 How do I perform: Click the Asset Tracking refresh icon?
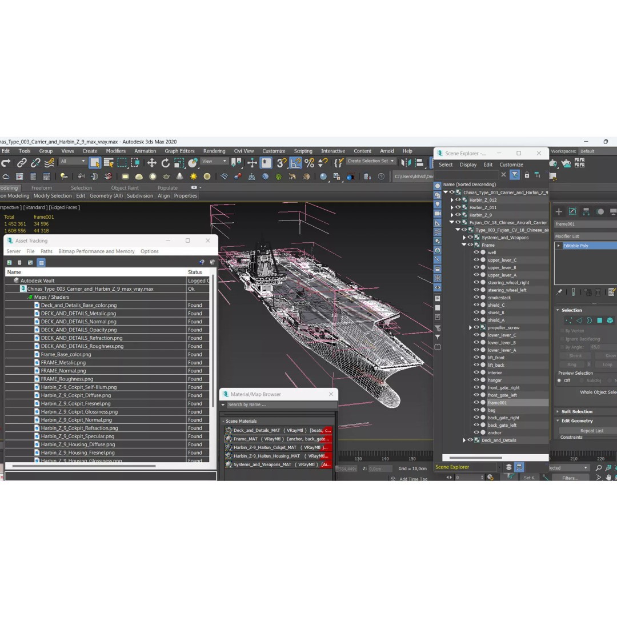point(10,262)
